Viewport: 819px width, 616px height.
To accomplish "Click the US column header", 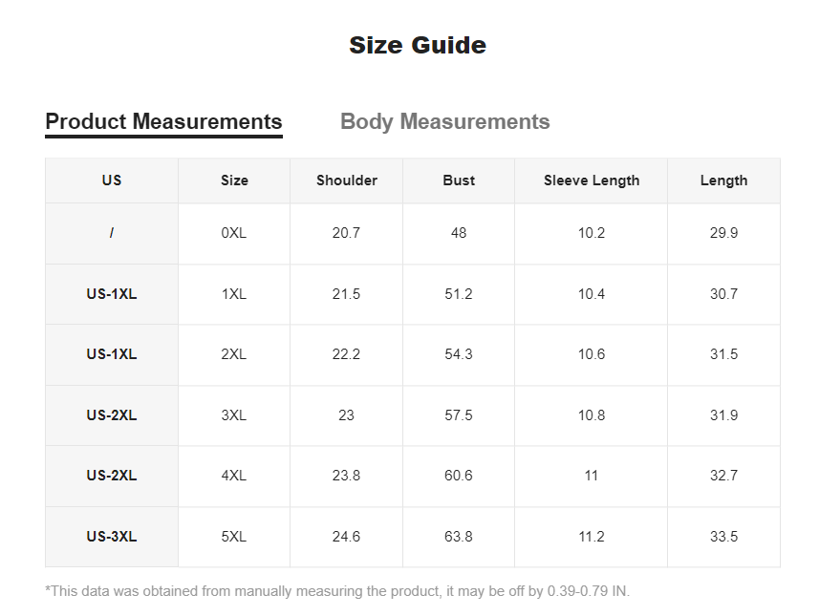I will pos(112,181).
